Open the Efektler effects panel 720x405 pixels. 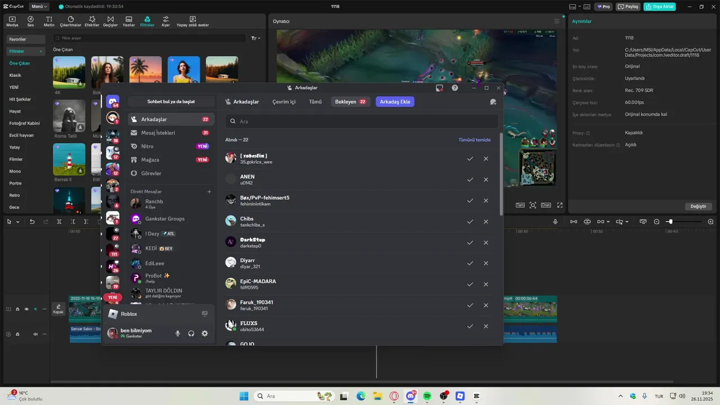(x=92, y=21)
